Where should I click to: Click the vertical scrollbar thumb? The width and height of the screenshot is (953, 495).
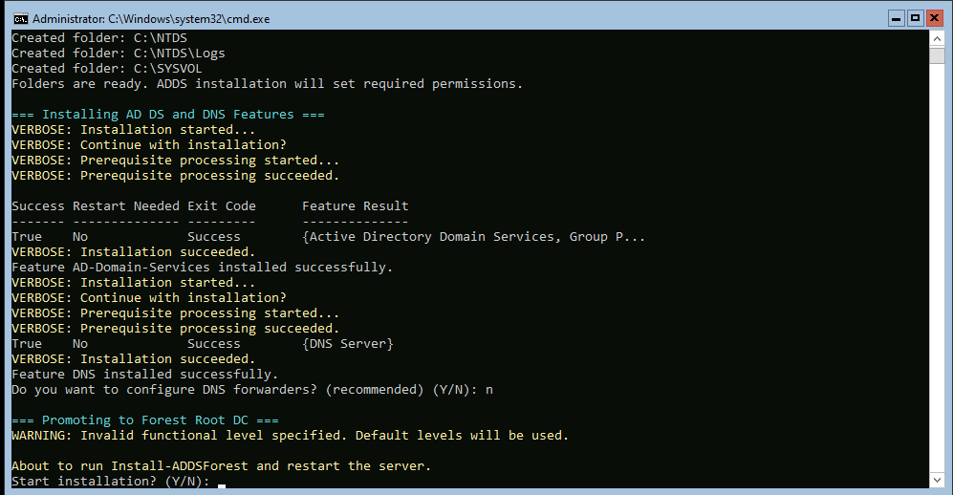(x=938, y=54)
